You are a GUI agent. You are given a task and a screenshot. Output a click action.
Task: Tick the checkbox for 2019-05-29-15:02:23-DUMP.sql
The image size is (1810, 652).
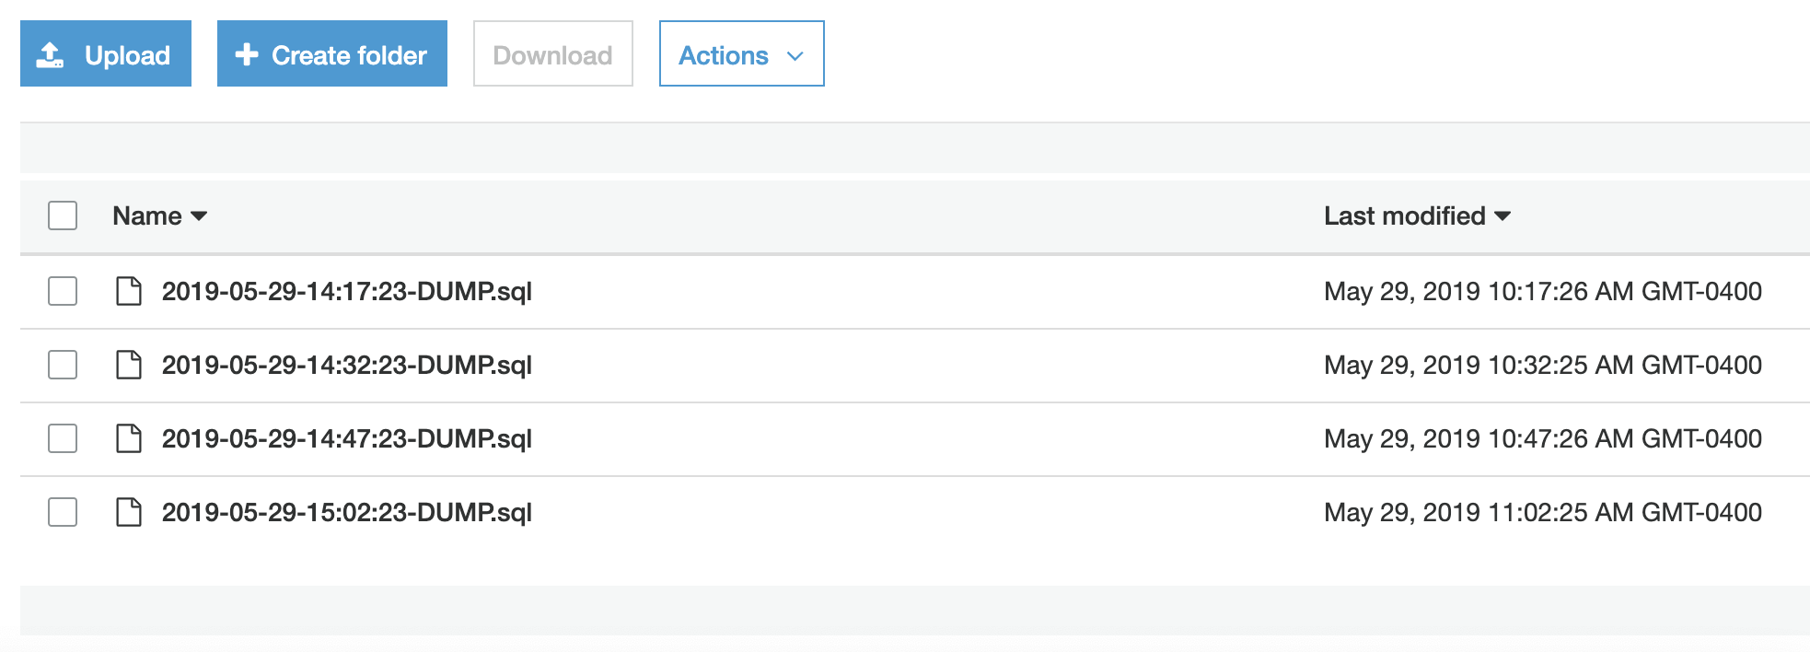pyautogui.click(x=63, y=512)
